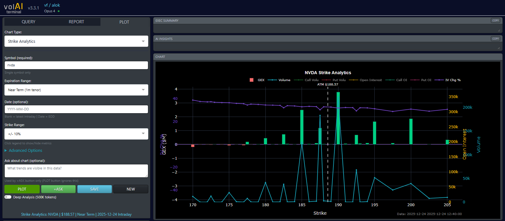Click the ATM $188.57 label on chart
Screen dimensions: 505x221
[x=327, y=84]
